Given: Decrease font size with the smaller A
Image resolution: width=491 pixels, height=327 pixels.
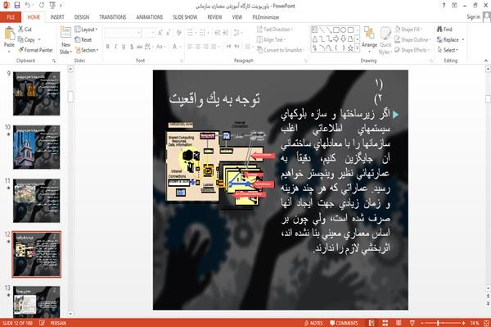Looking at the screenshot, I should [168, 33].
